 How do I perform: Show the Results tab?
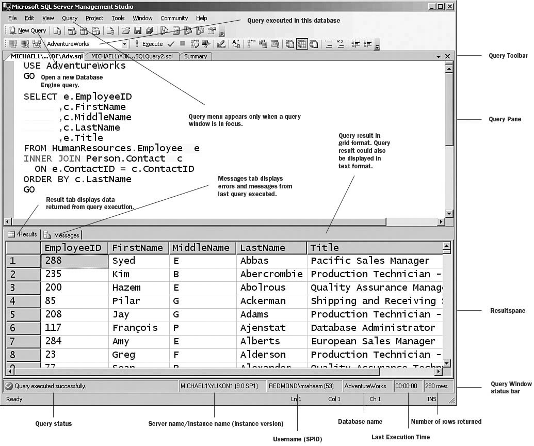click(x=23, y=234)
